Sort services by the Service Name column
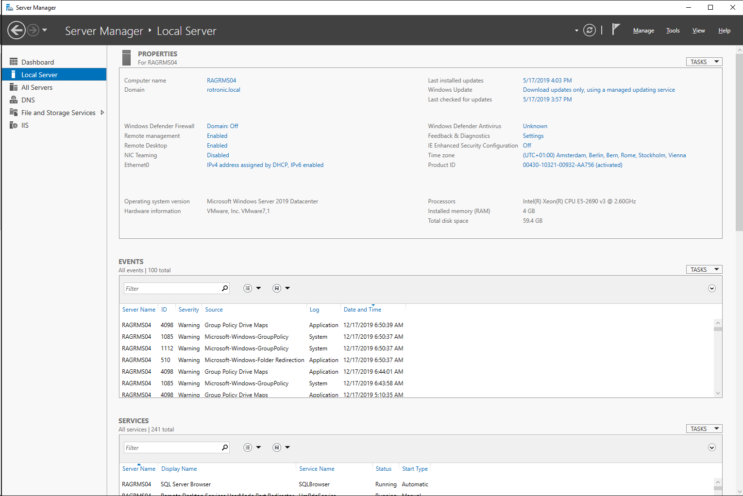Viewport: 743px width, 496px height. point(317,469)
